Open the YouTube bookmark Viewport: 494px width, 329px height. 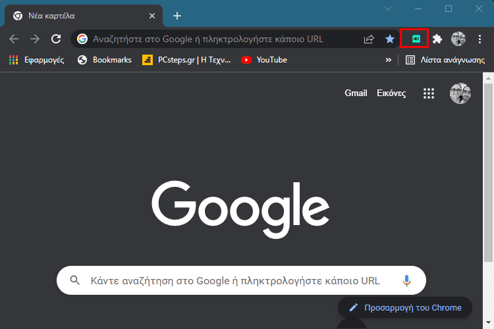pos(264,60)
